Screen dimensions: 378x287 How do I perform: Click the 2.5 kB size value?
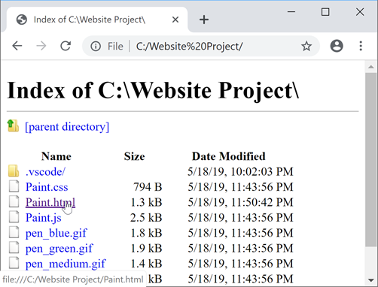[x=146, y=217]
